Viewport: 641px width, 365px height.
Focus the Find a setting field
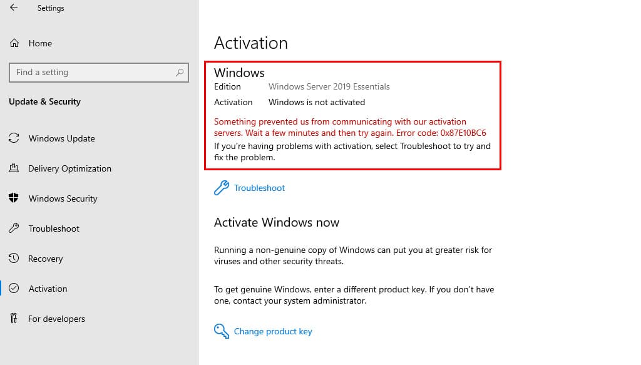pos(98,73)
